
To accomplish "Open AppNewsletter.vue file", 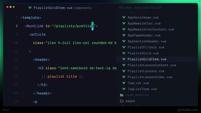I will (x=144, y=24).
